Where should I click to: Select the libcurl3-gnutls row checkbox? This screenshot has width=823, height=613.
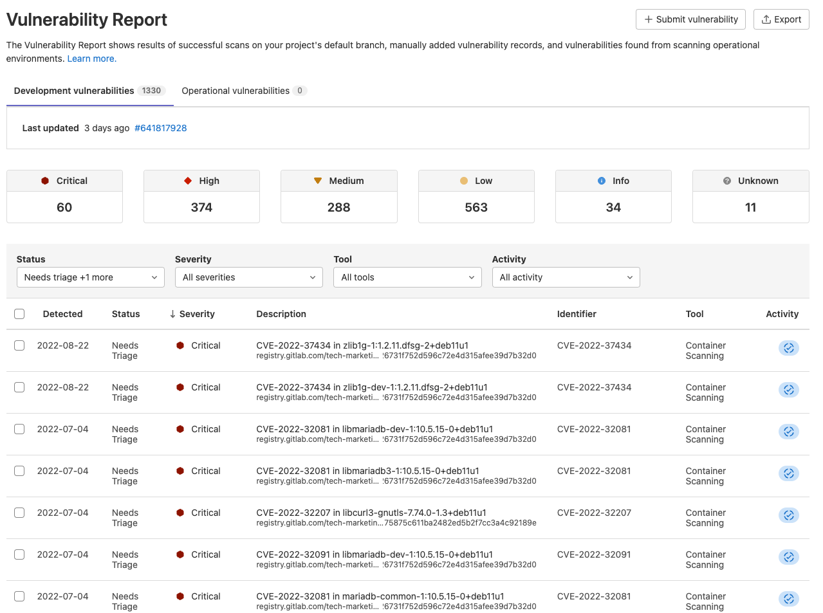(19, 513)
